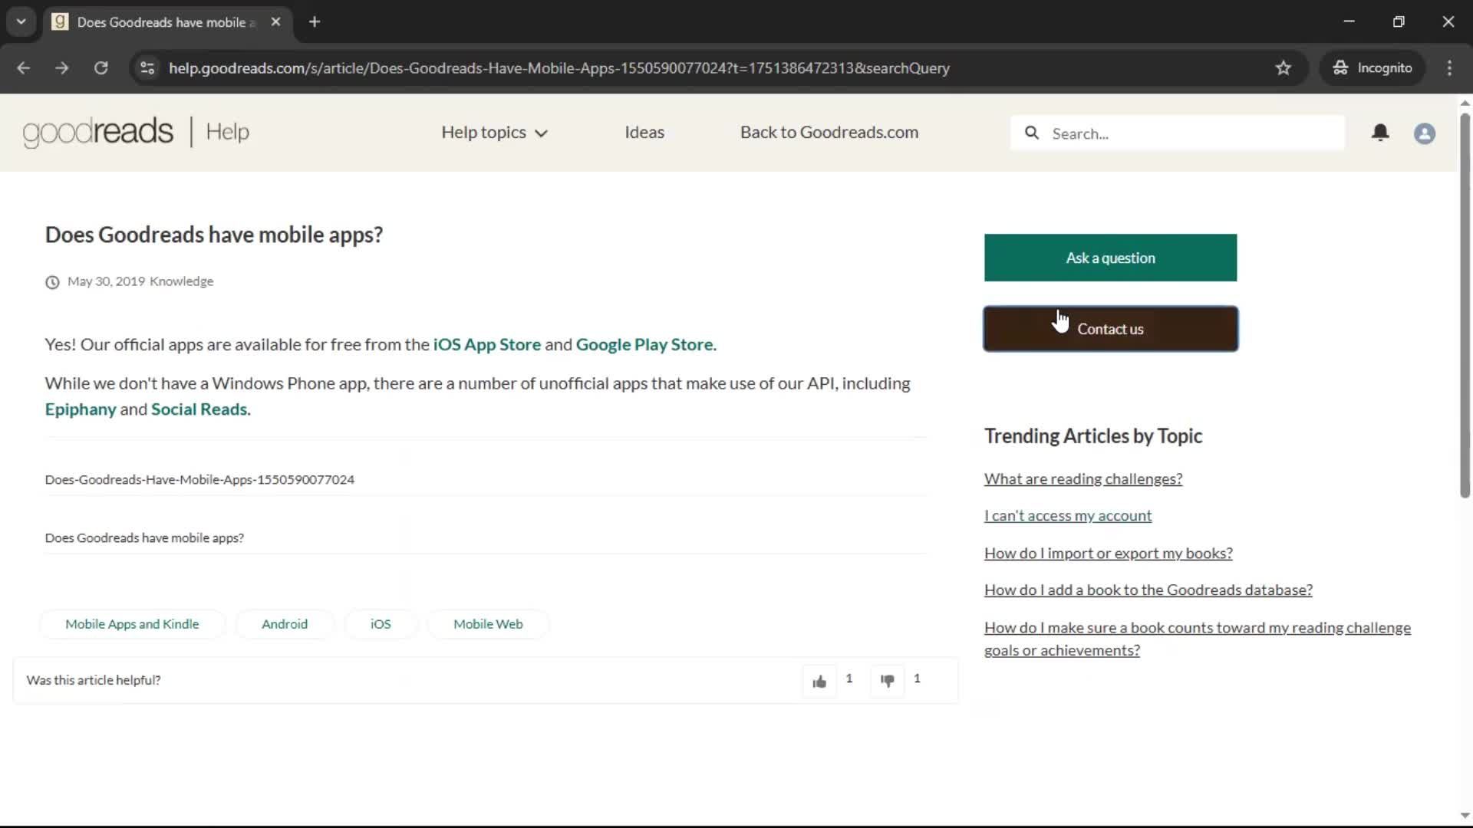Select the Android topic tag
This screenshot has width=1473, height=828.
point(285,624)
